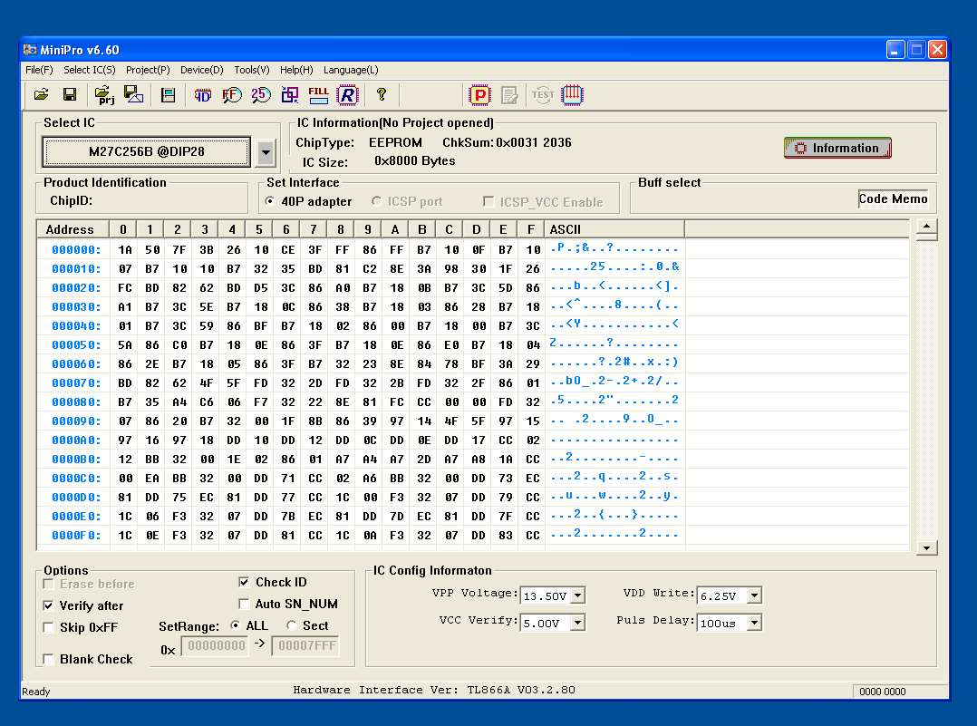
Task: Open the Puls Delay dropdown
Action: coord(755,623)
